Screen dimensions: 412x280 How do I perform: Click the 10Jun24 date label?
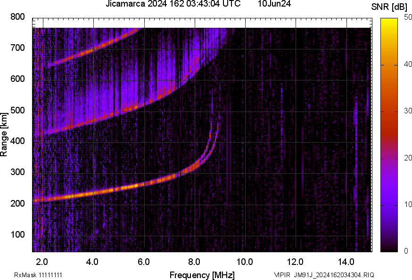pyautogui.click(x=274, y=4)
